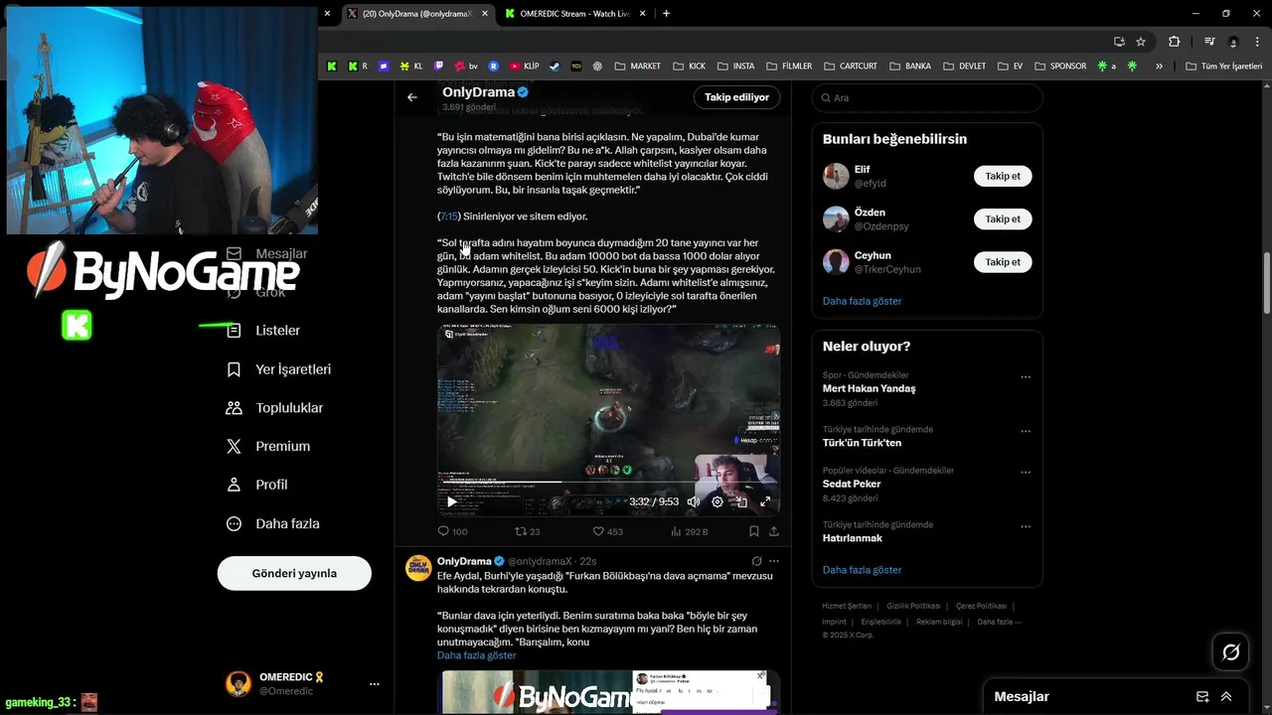Click the Gönderi yayınla button
The width and height of the screenshot is (1272, 715).
pos(294,573)
